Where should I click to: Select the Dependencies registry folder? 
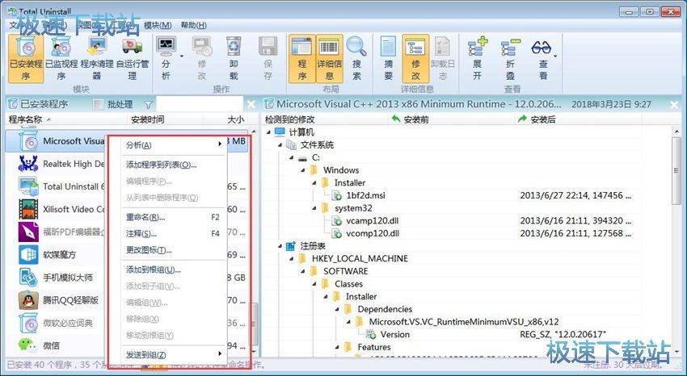tap(385, 309)
